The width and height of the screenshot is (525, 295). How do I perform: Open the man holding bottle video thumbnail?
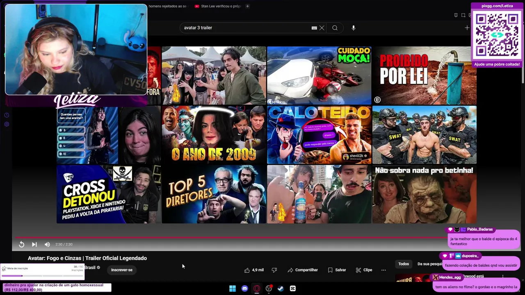click(x=319, y=194)
